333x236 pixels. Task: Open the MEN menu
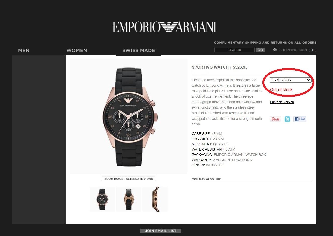(24, 50)
